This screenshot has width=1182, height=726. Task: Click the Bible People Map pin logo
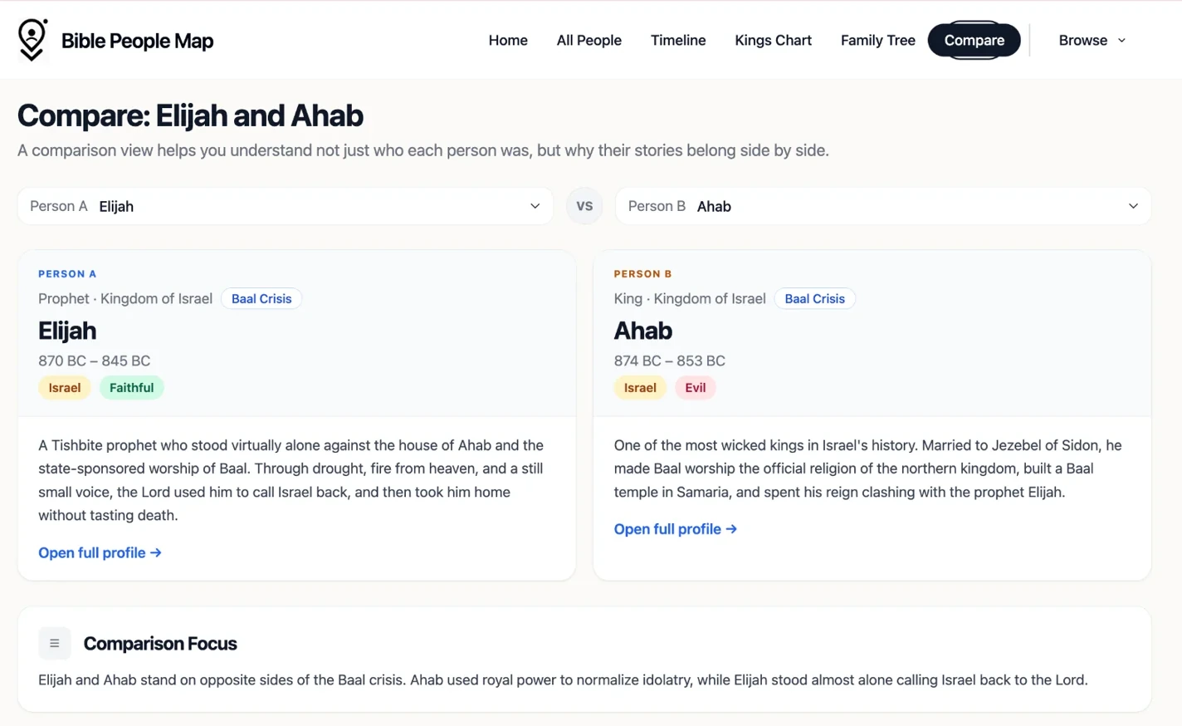pyautogui.click(x=32, y=40)
